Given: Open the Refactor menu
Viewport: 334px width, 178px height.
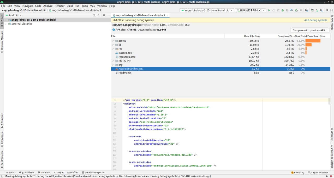Looking at the screenshot, I should coord(59,6).
